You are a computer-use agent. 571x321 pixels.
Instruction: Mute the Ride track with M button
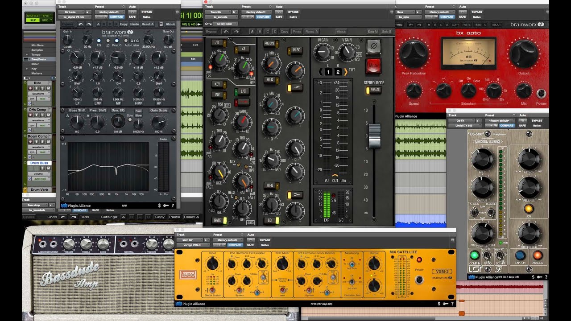click(x=48, y=89)
